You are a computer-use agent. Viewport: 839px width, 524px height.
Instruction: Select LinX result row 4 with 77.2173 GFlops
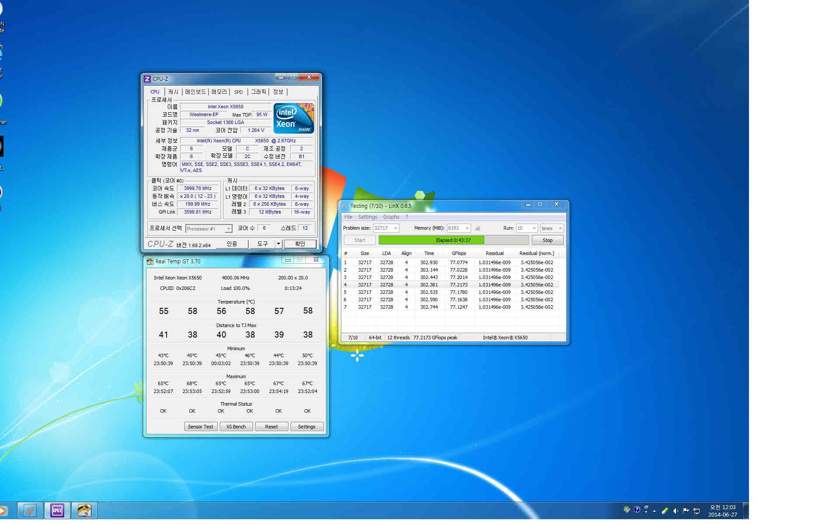coord(450,285)
